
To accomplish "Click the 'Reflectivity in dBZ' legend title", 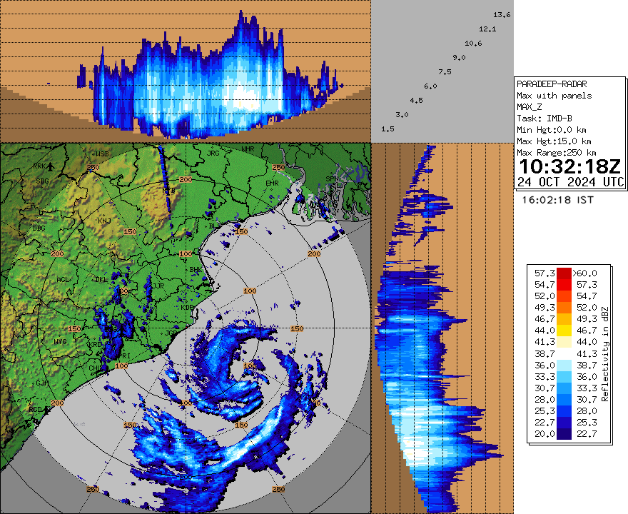I will pos(604,354).
